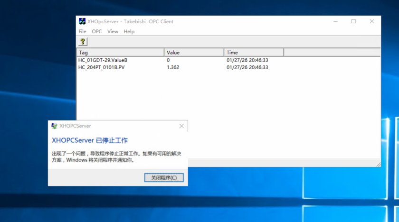Viewport: 399px width, 222px height.
Task: Click the heading XHOPCServer 已停止工作
Action: click(90, 140)
